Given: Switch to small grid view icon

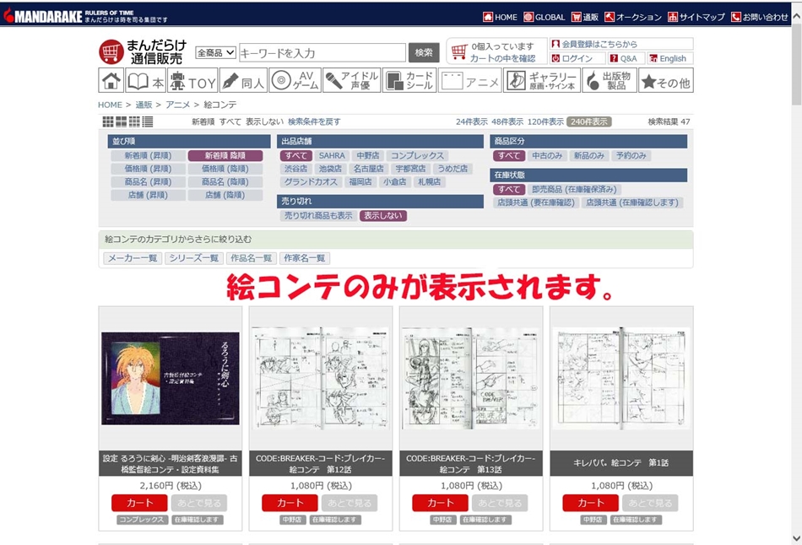Looking at the screenshot, I should (134, 121).
